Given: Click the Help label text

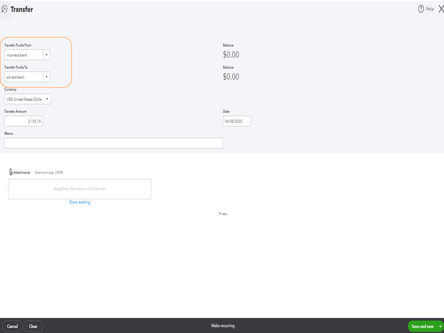Looking at the screenshot, I should coord(430,9).
